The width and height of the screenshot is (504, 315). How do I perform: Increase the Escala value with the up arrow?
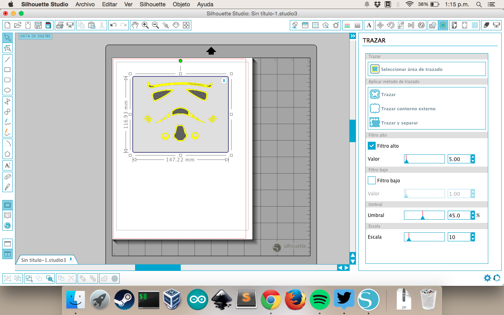pyautogui.click(x=473, y=235)
